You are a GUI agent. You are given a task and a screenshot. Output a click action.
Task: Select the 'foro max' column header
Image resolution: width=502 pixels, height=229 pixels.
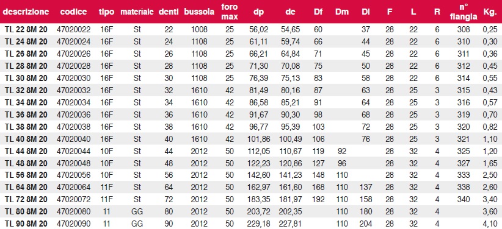[230, 12]
